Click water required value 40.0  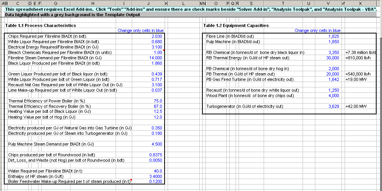[x=158, y=171]
